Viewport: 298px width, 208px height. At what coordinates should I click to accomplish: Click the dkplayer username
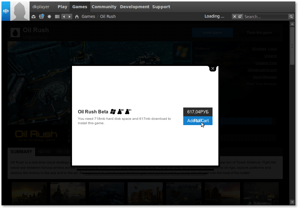[41, 7]
